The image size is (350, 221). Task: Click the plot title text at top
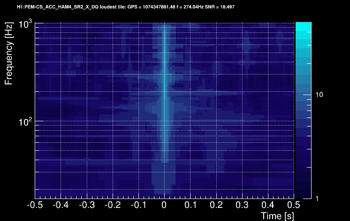[x=126, y=7]
